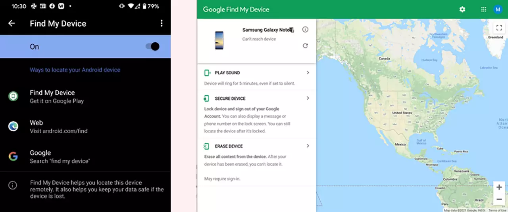Select the Samsung Galaxy Note device name
Image resolution: width=508 pixels, height=212 pixels.
coord(268,30)
